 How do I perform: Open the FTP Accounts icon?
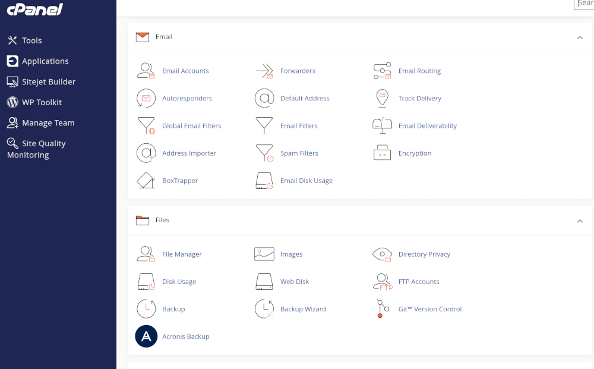382,282
